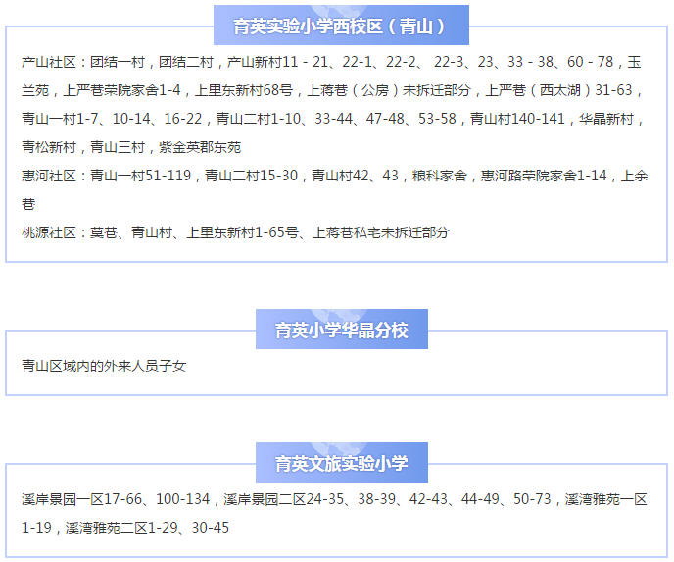Image resolution: width=674 pixels, height=562 pixels.
Task: Click the text 溪岸景园二区24-35
Action: coord(284,499)
